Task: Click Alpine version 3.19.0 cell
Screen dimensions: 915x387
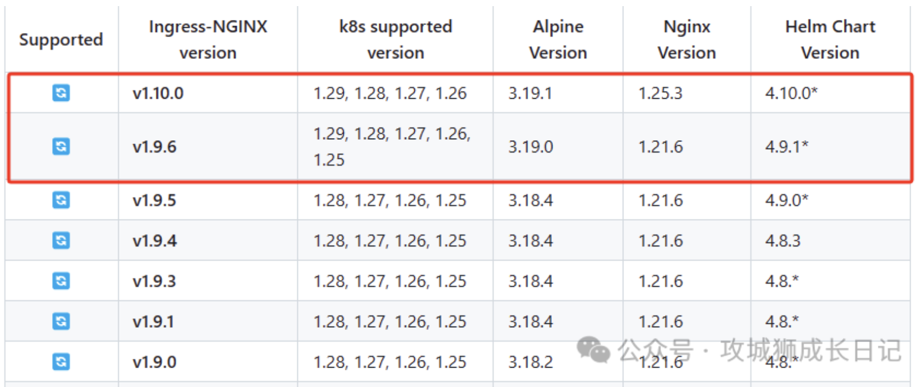Action: tap(531, 147)
